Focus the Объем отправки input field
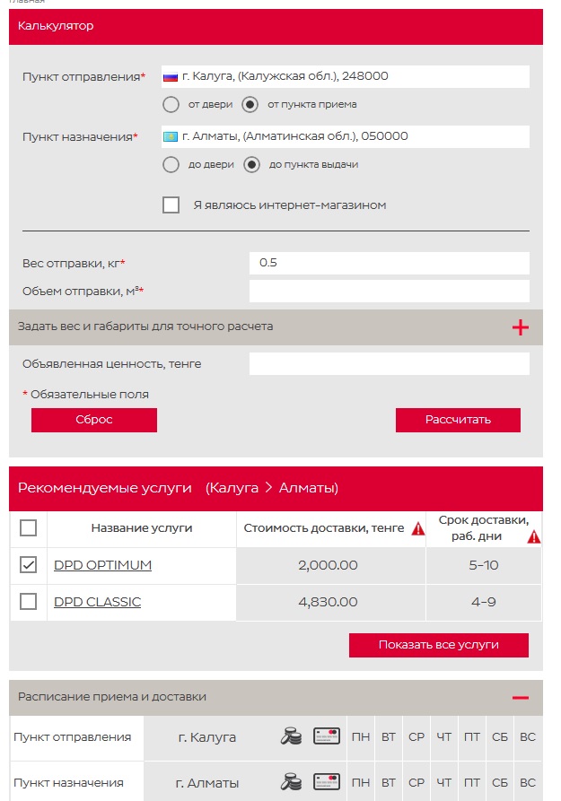This screenshot has height=801, width=561. point(389,292)
